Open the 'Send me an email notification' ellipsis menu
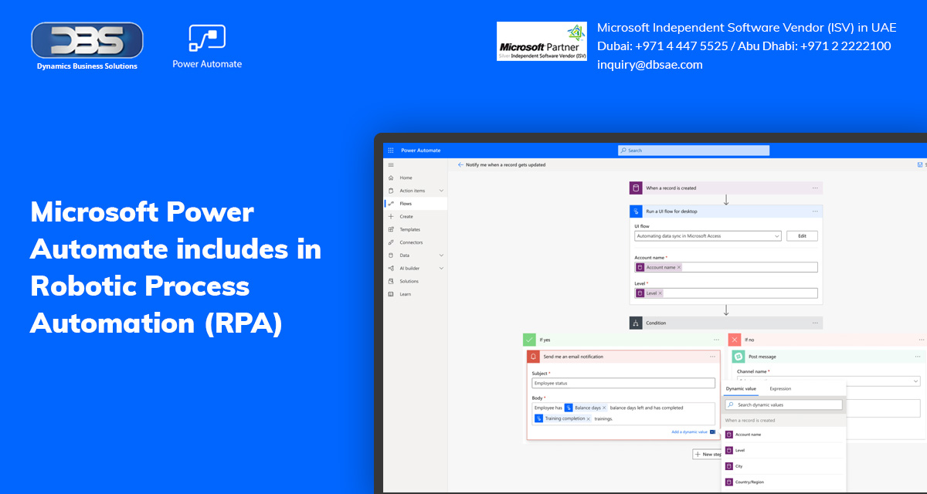 (712, 357)
